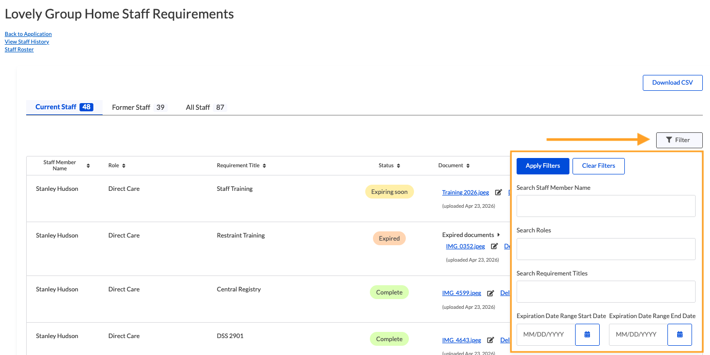Screen dimensions: 710x355
Task: Follow the Back to Application link
Action: (28, 34)
